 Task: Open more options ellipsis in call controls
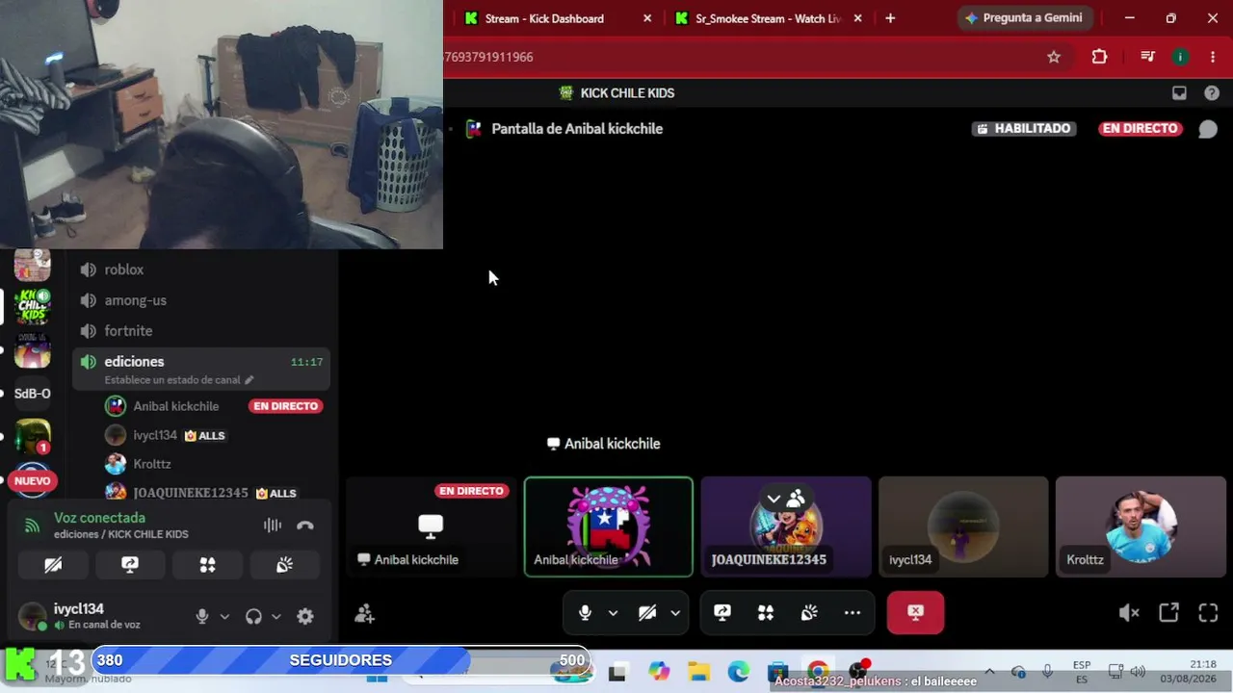pos(853,613)
